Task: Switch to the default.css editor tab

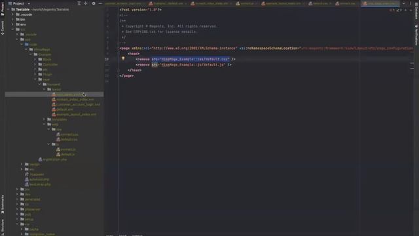Action: [320, 3]
